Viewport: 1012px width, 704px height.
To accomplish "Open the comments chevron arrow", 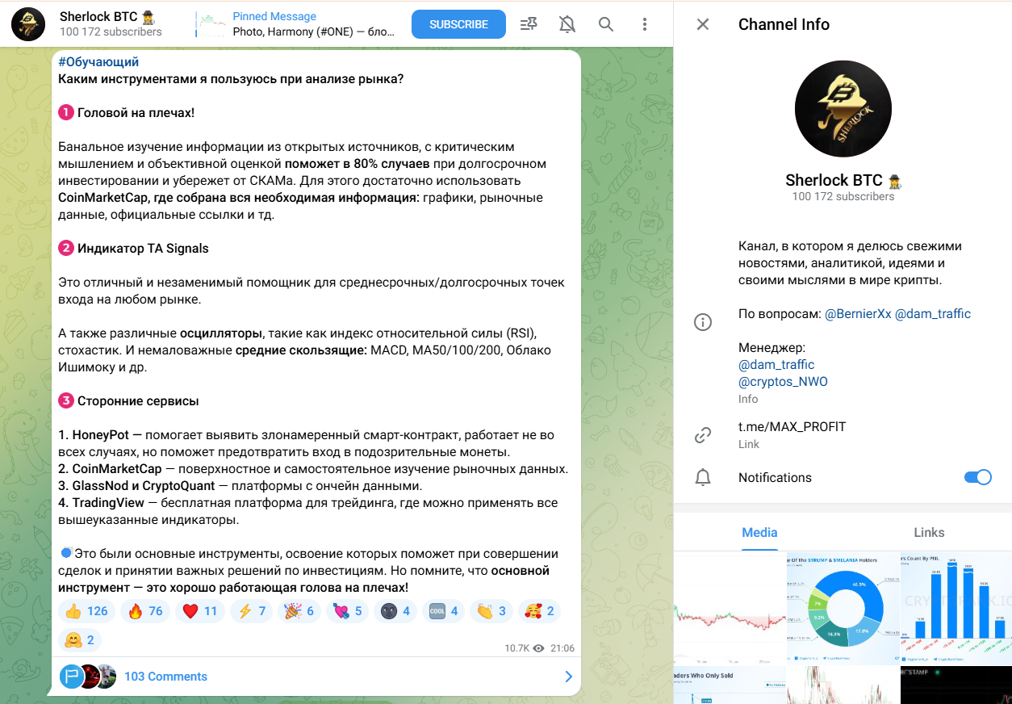I will (x=568, y=677).
